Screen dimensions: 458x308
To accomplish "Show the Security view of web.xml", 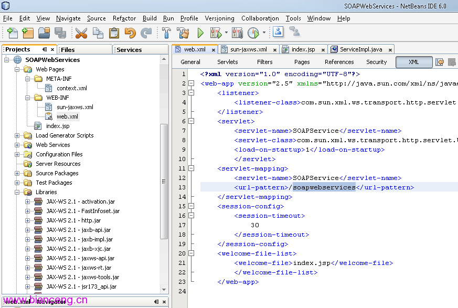I will tap(377, 62).
